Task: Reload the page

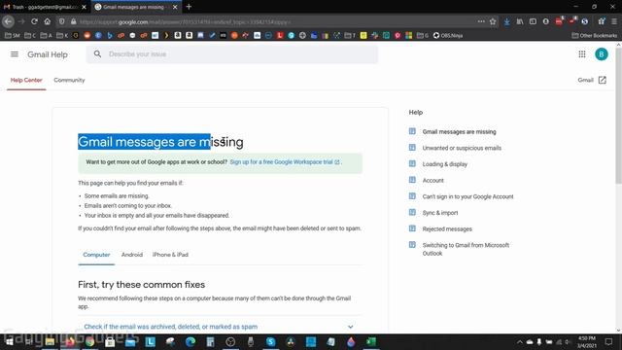Action: coord(34,21)
